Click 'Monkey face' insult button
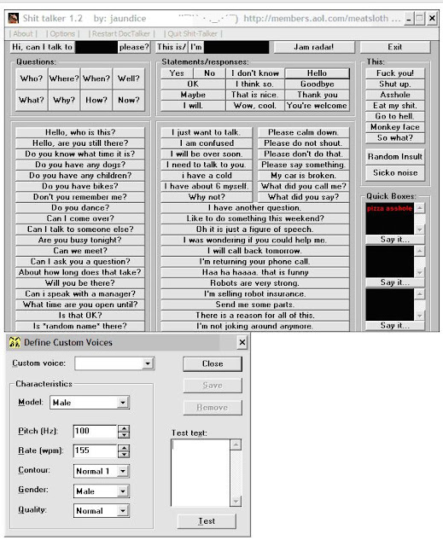 (395, 127)
